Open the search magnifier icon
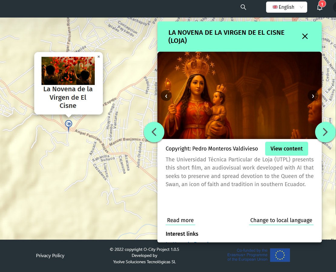 (x=243, y=7)
